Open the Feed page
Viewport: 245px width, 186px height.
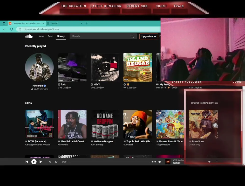pos(50,36)
